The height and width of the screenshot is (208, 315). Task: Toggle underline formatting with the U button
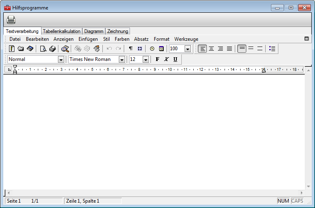175,59
